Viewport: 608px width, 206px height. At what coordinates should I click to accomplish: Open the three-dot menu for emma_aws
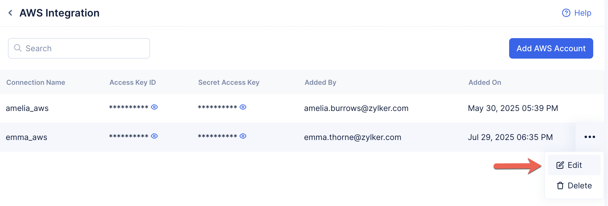pyautogui.click(x=590, y=137)
